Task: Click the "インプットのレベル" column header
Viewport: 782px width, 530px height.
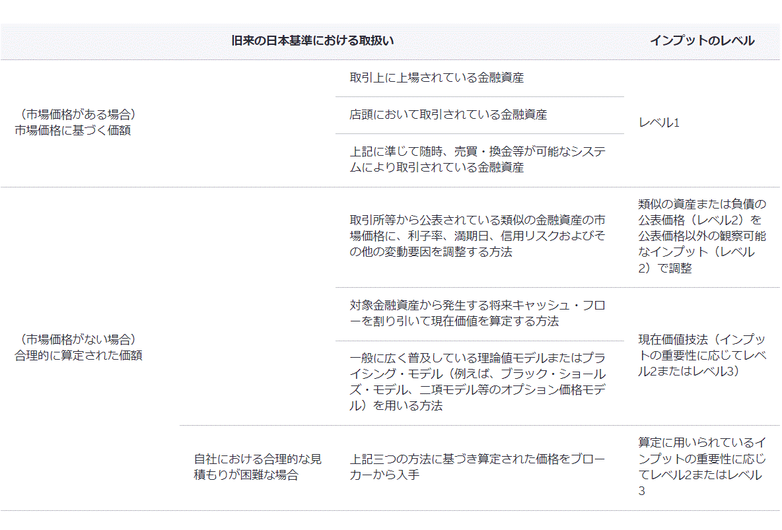Action: tap(701, 41)
